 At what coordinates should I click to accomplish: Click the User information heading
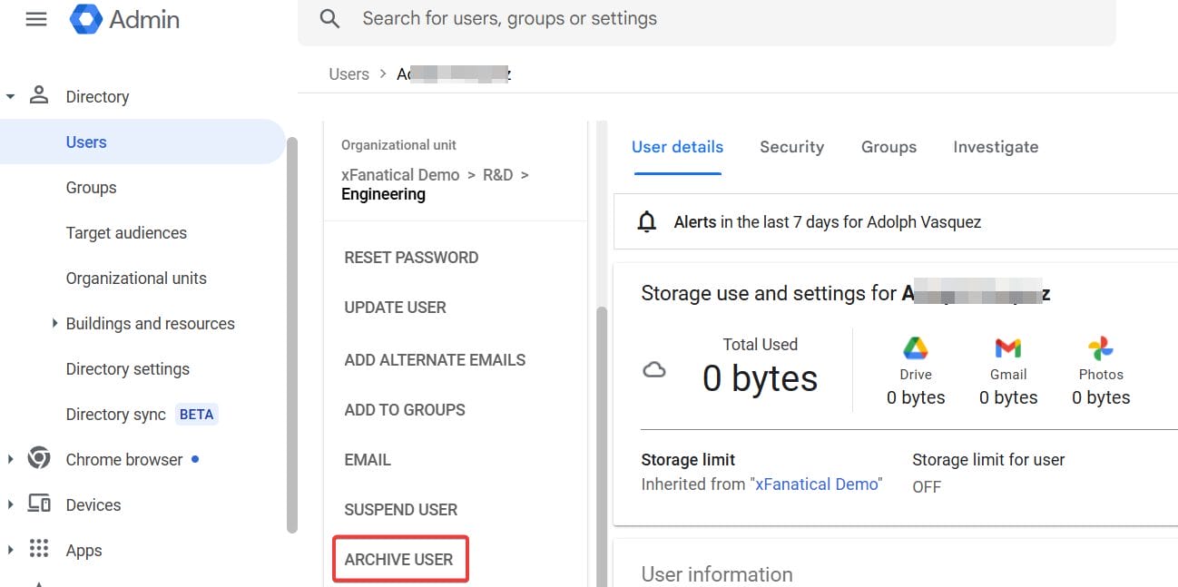tap(717, 574)
